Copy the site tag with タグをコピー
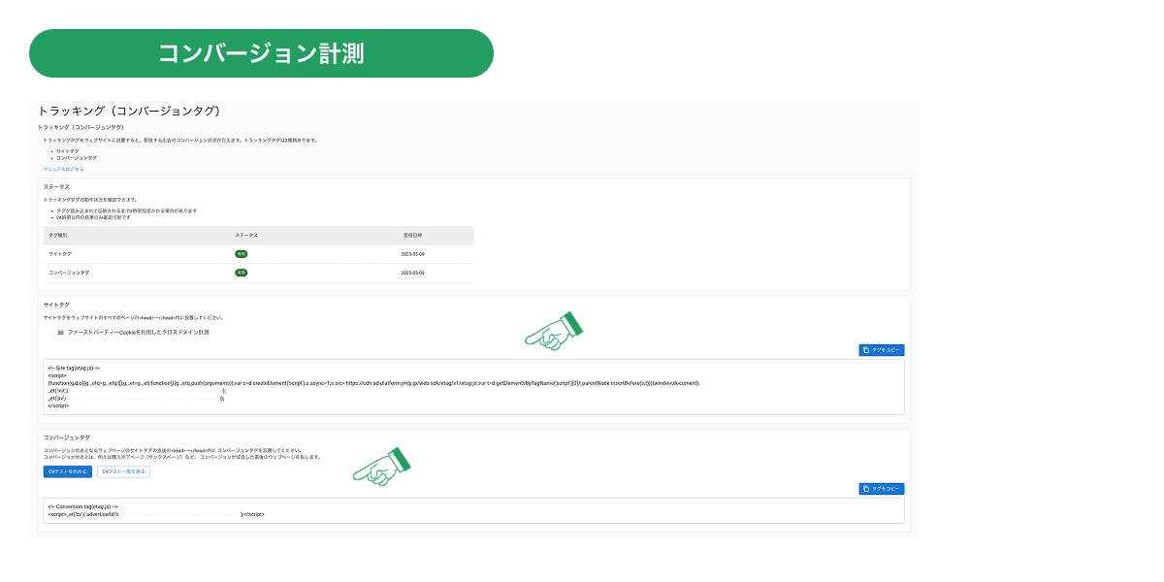Screen dimensions: 1164x582 point(881,350)
